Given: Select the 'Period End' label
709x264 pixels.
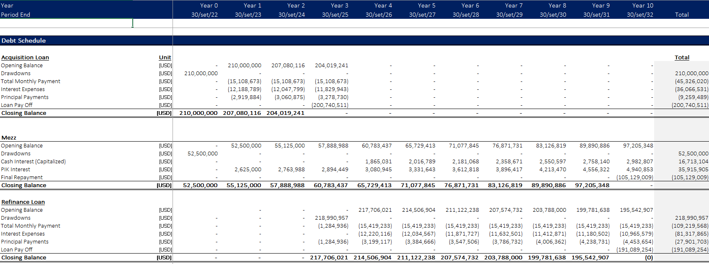Looking at the screenshot, I should (x=15, y=15).
